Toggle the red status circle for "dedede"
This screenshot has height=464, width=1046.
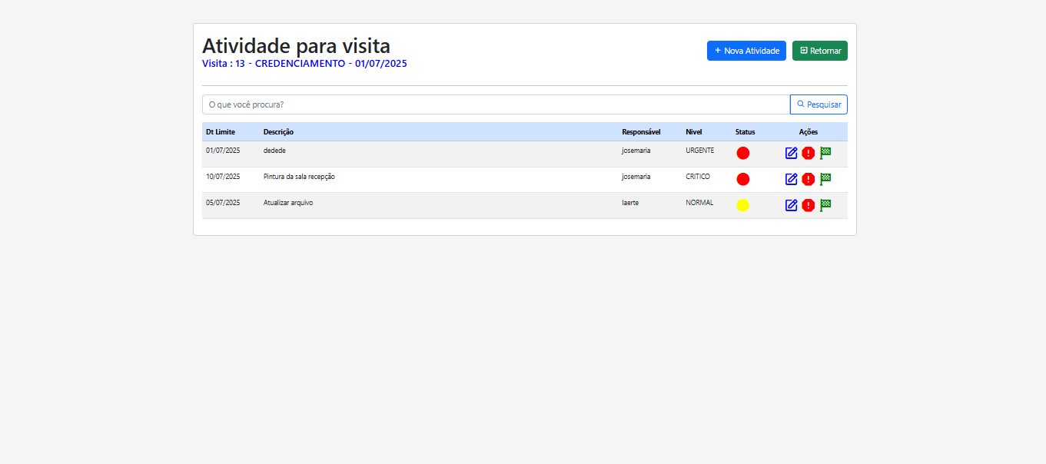point(742,153)
